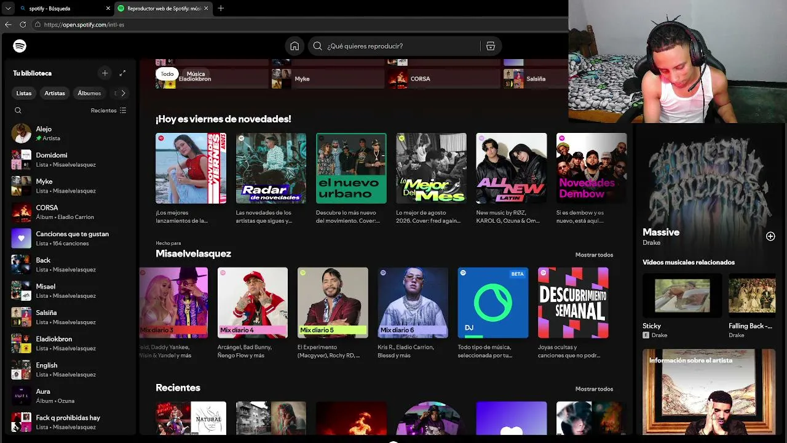
Task: Open Mix diario 5 cover
Action: tap(333, 303)
